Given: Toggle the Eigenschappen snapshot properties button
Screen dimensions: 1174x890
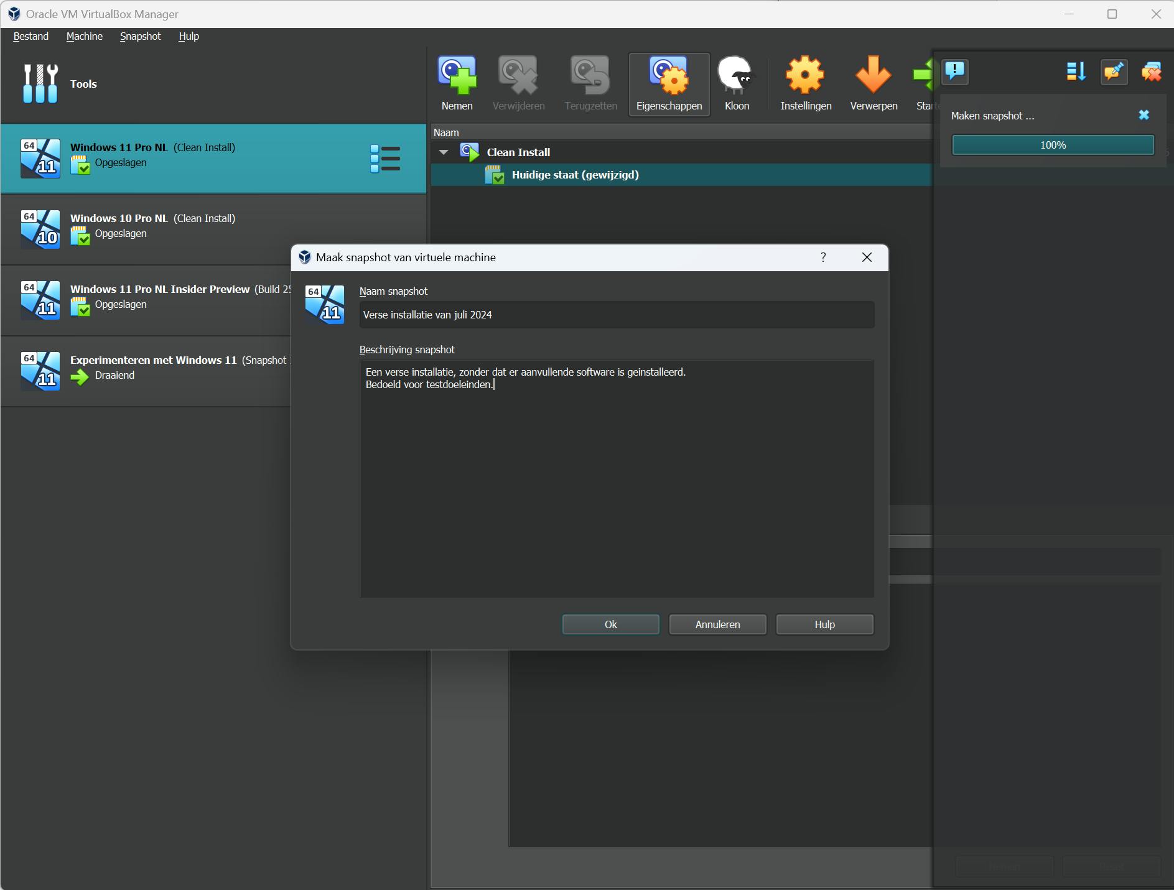Looking at the screenshot, I should coord(669,84).
